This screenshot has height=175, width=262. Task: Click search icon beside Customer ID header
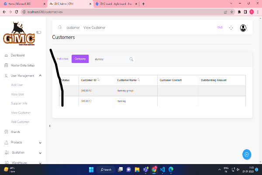[98, 80]
